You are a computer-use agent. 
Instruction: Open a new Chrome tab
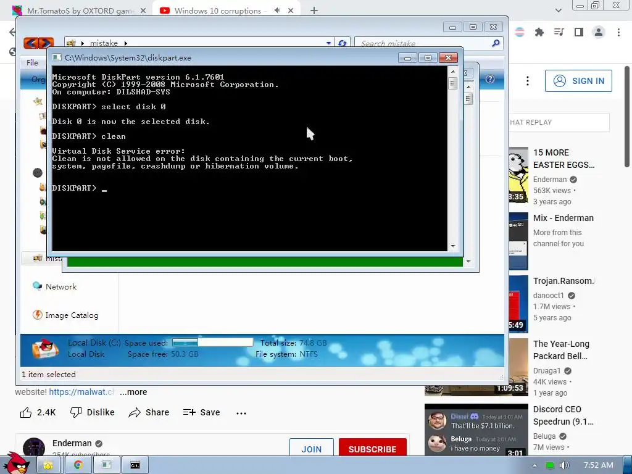314,11
